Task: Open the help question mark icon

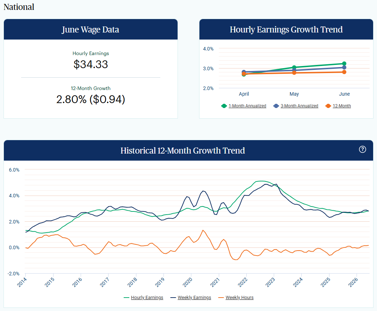Action: 362,150
